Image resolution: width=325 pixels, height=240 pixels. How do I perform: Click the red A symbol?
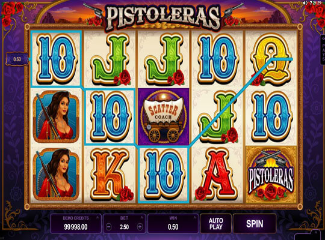pyautogui.click(x=216, y=175)
